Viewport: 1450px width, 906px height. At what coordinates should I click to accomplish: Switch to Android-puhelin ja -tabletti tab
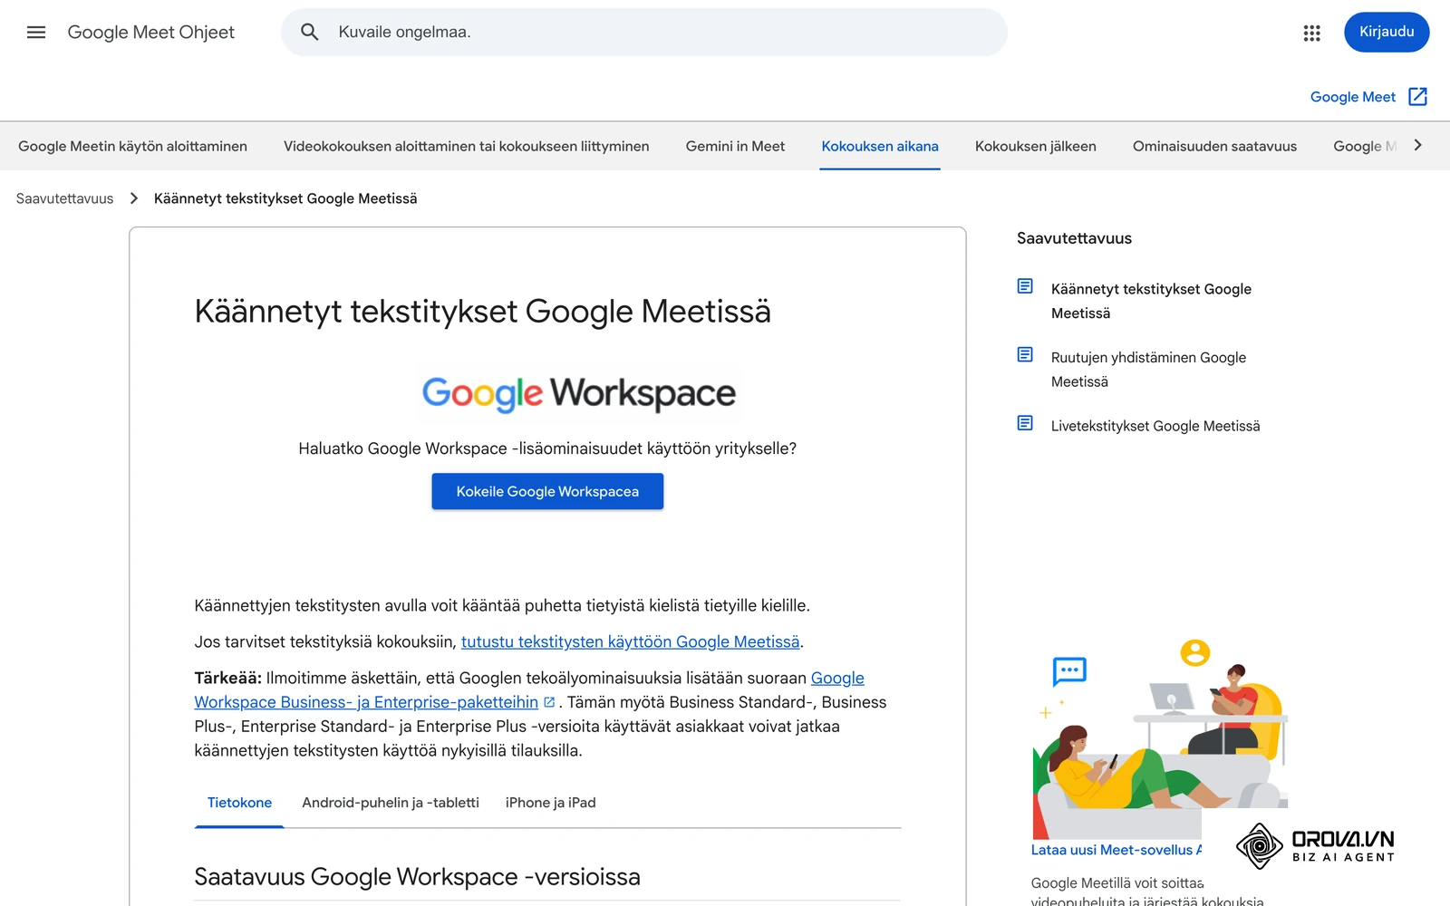click(x=391, y=803)
